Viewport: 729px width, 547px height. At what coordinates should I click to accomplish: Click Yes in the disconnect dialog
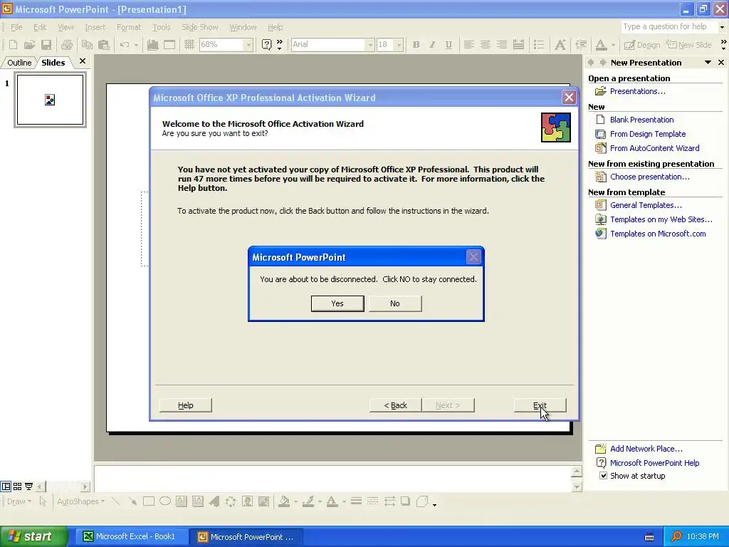pos(337,303)
